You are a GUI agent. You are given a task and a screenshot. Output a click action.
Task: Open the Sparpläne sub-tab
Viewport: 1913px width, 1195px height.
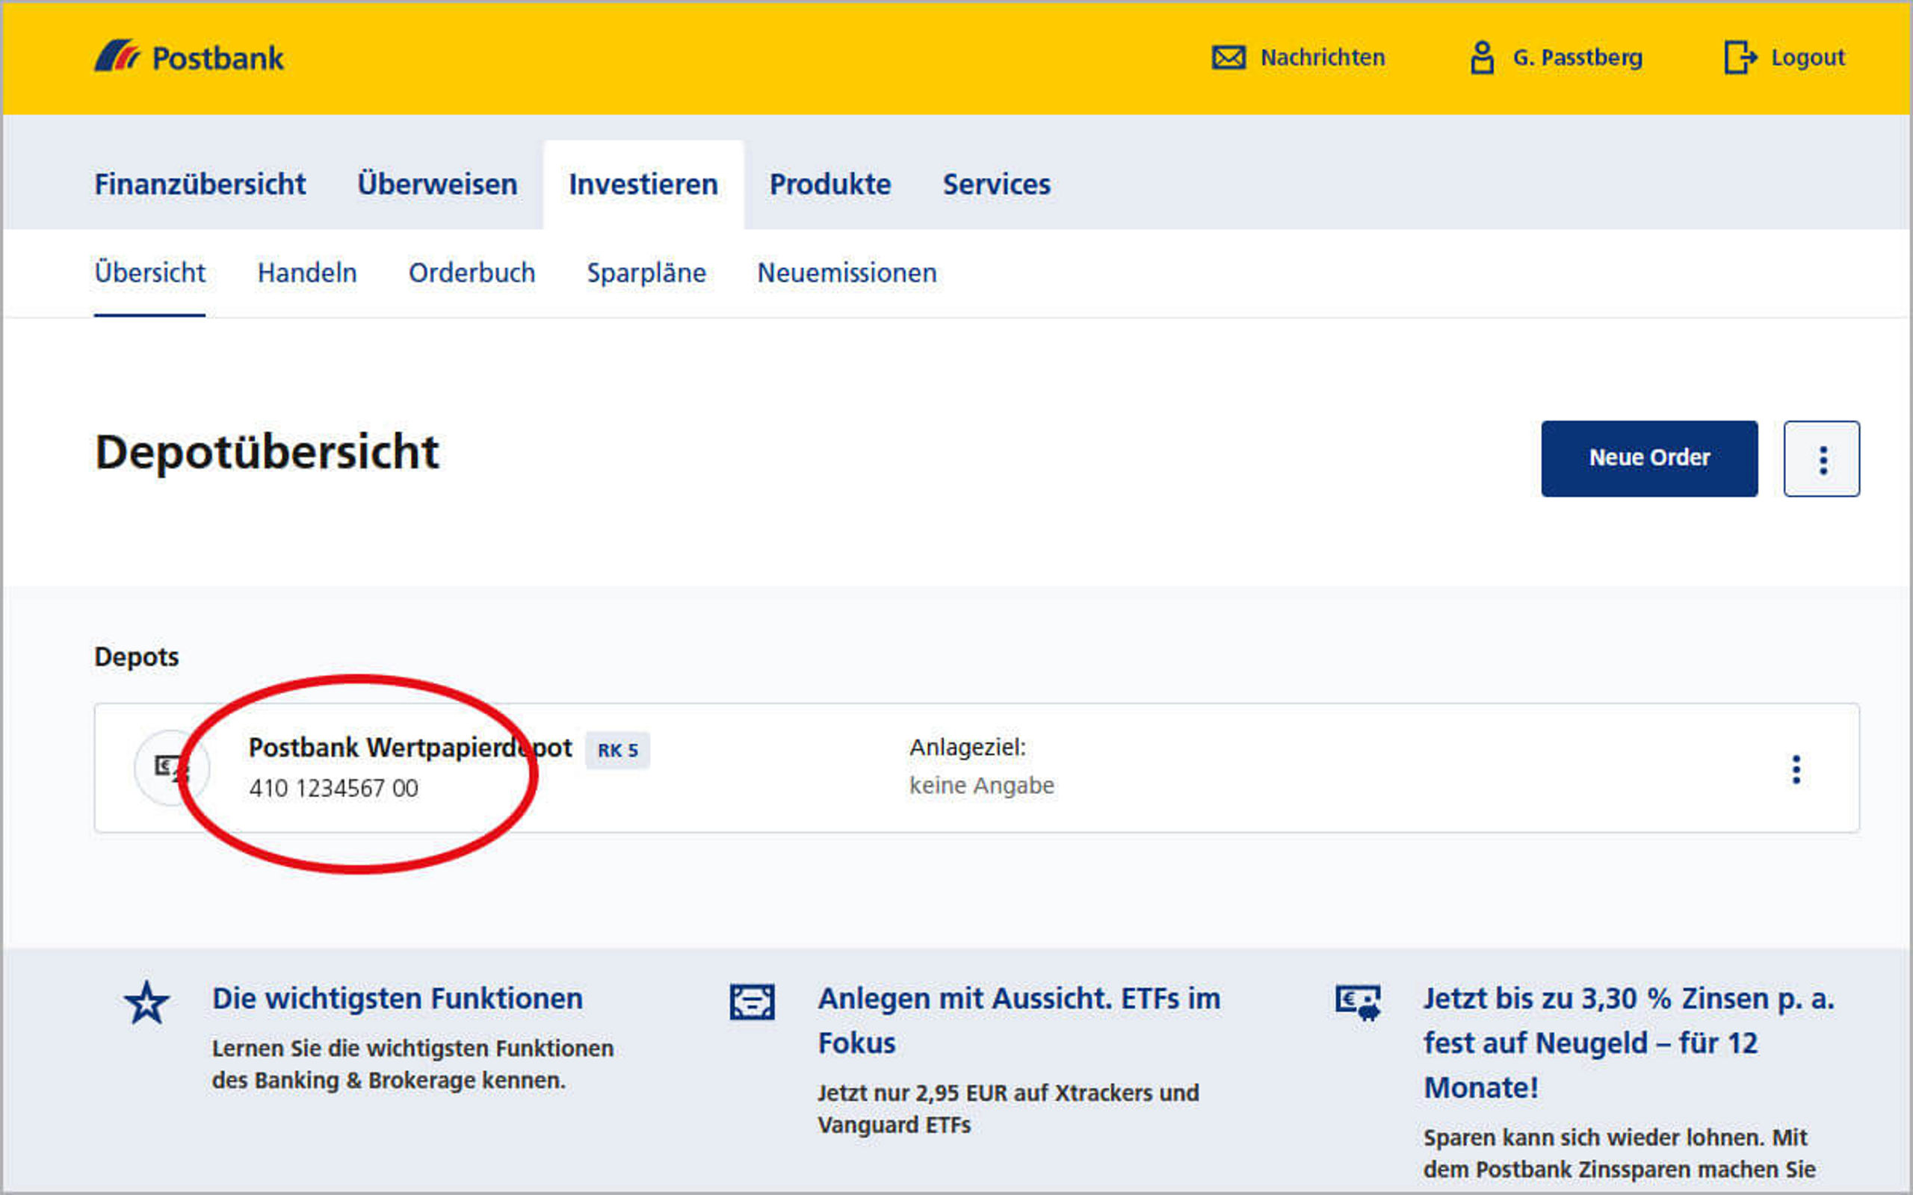tap(646, 273)
